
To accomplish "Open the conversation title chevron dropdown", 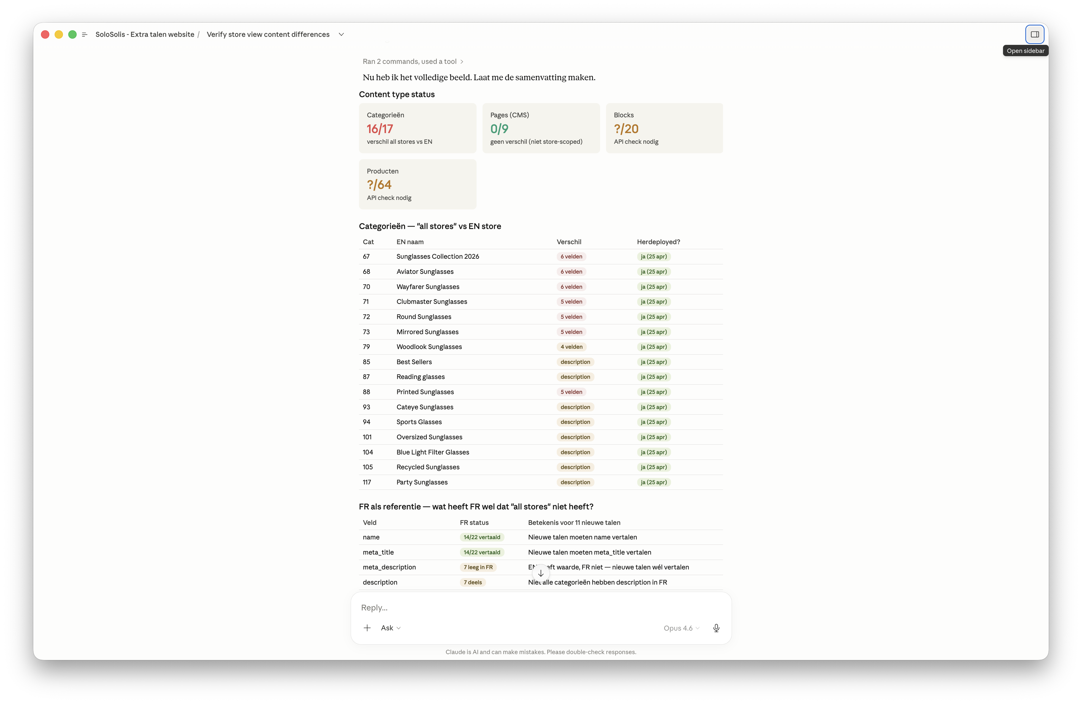I will coord(341,34).
